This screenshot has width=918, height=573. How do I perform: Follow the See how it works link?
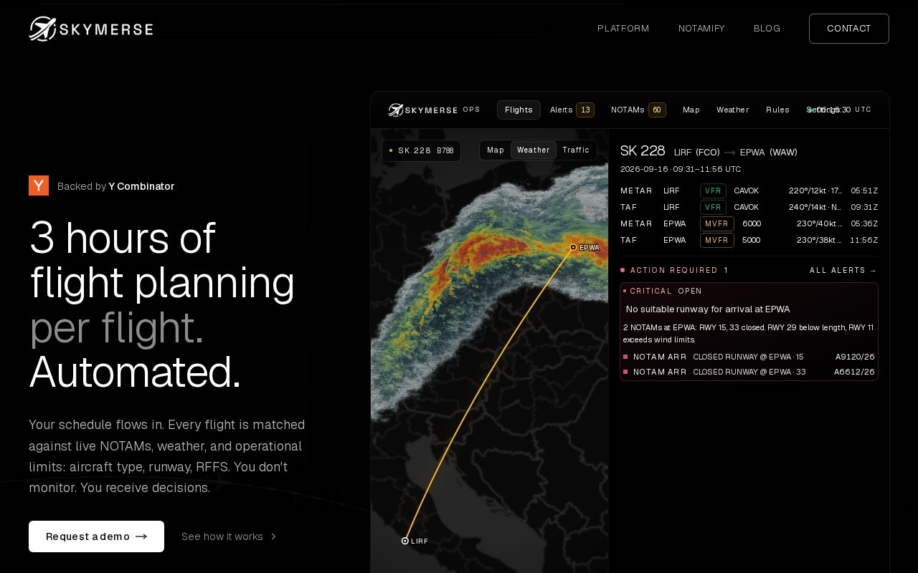click(229, 536)
